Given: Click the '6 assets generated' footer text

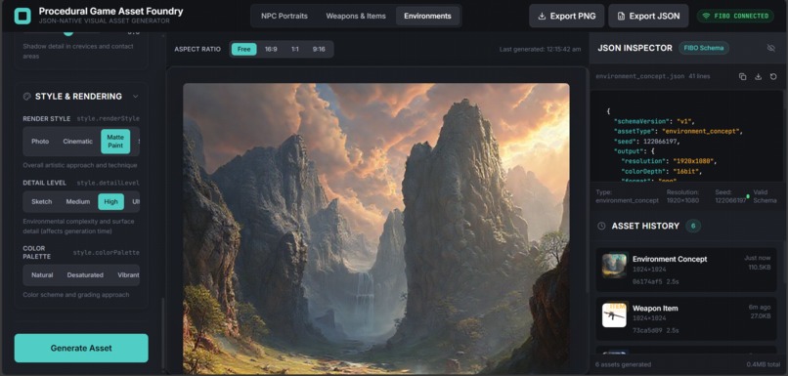Looking at the screenshot, I should (623, 364).
